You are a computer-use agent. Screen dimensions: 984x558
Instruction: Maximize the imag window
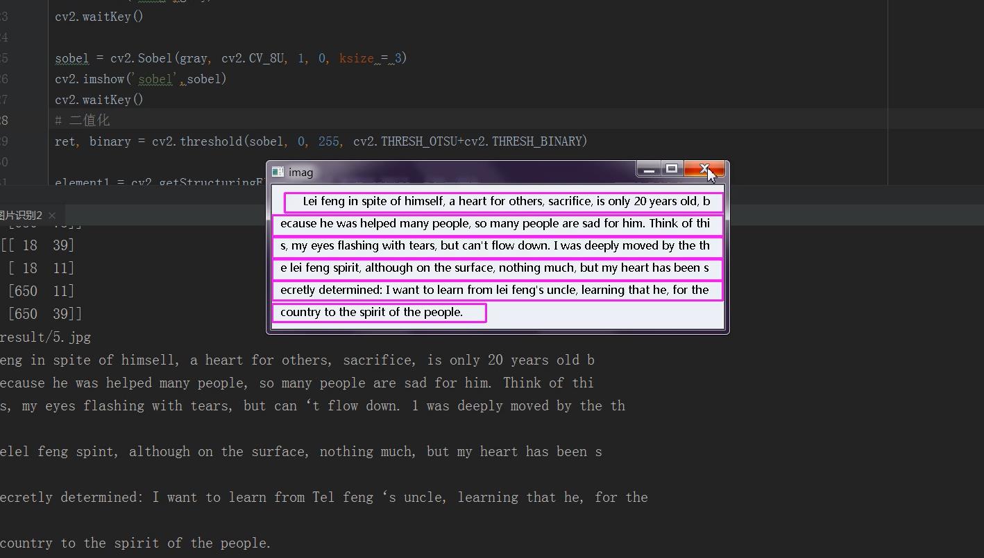click(x=672, y=168)
